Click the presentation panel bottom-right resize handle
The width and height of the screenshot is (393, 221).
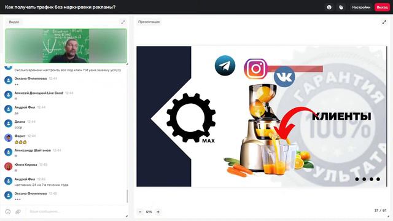(x=388, y=216)
